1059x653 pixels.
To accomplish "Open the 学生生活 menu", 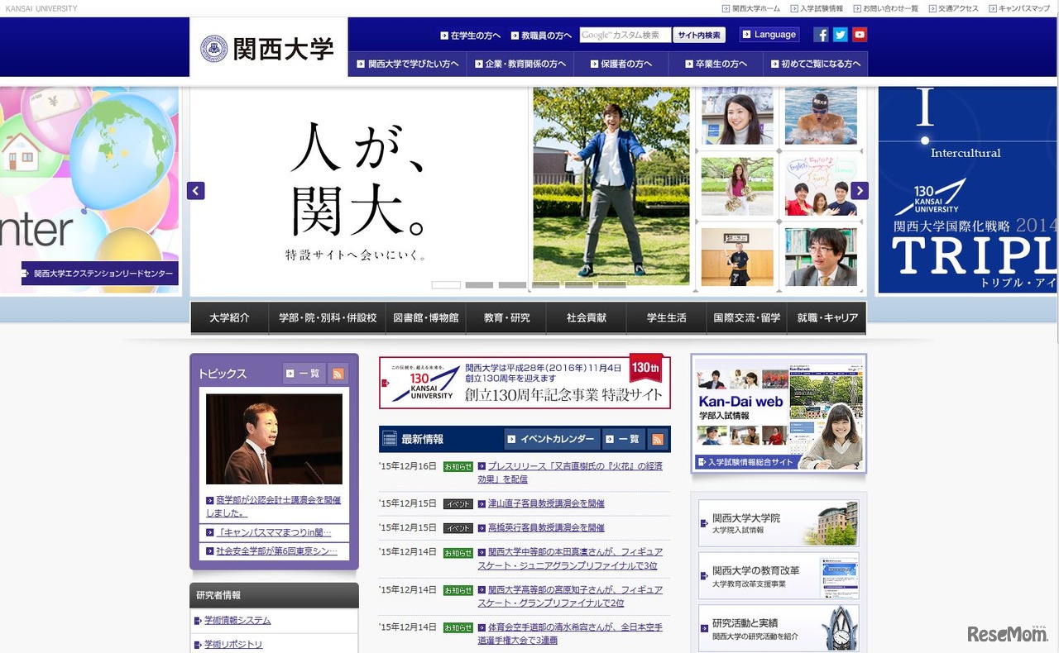I will point(667,318).
